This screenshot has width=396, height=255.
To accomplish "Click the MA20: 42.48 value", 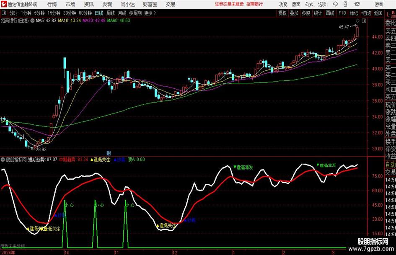I will click(x=94, y=21).
